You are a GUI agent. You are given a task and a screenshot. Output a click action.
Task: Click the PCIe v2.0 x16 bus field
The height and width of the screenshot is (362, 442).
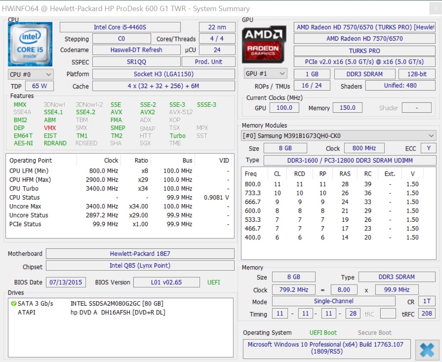click(365, 62)
